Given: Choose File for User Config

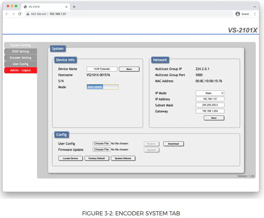Looking at the screenshot, I should pos(101,143).
